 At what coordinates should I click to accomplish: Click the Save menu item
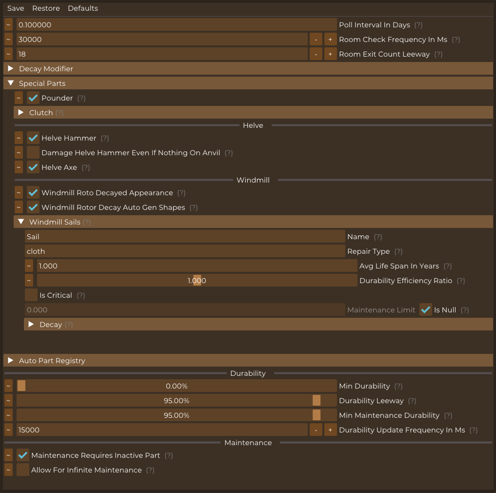tap(16, 8)
